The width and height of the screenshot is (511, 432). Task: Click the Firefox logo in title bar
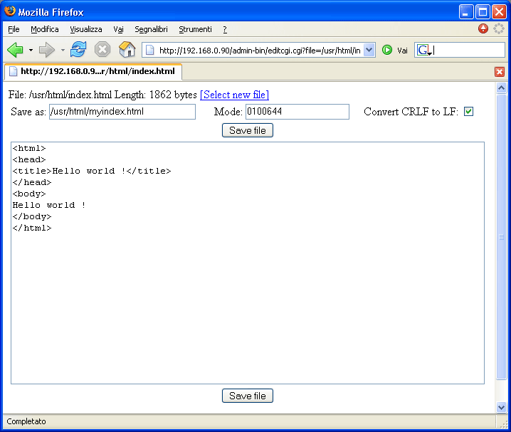click(10, 11)
